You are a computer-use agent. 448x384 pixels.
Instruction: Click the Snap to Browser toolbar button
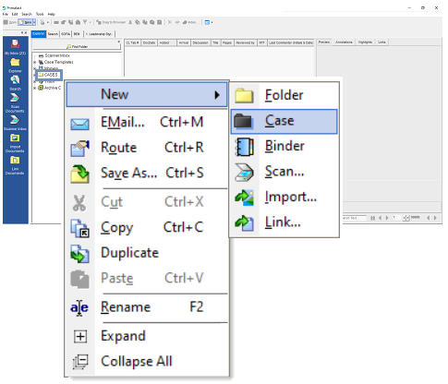(111, 22)
